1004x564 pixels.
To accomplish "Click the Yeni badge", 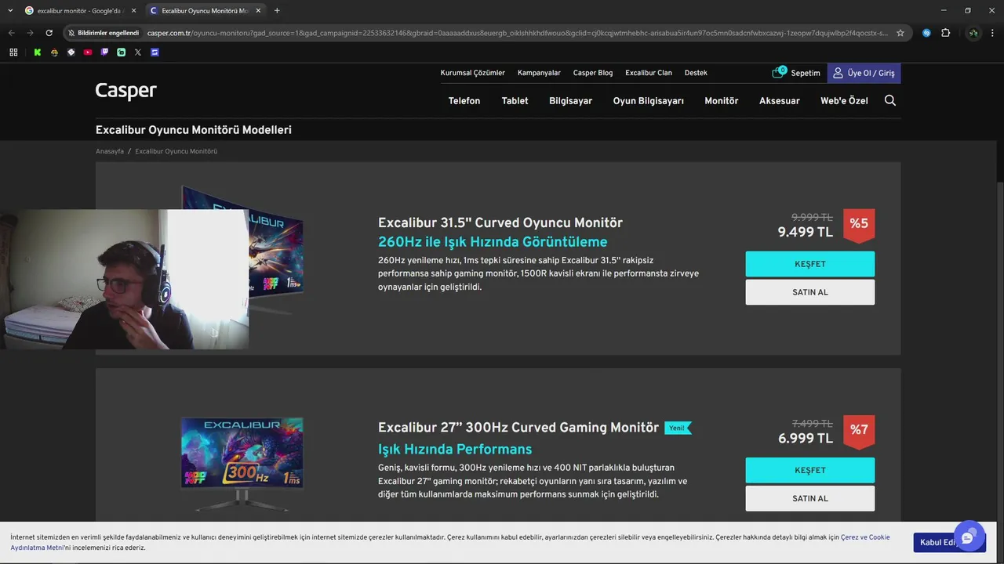I will click(x=678, y=428).
